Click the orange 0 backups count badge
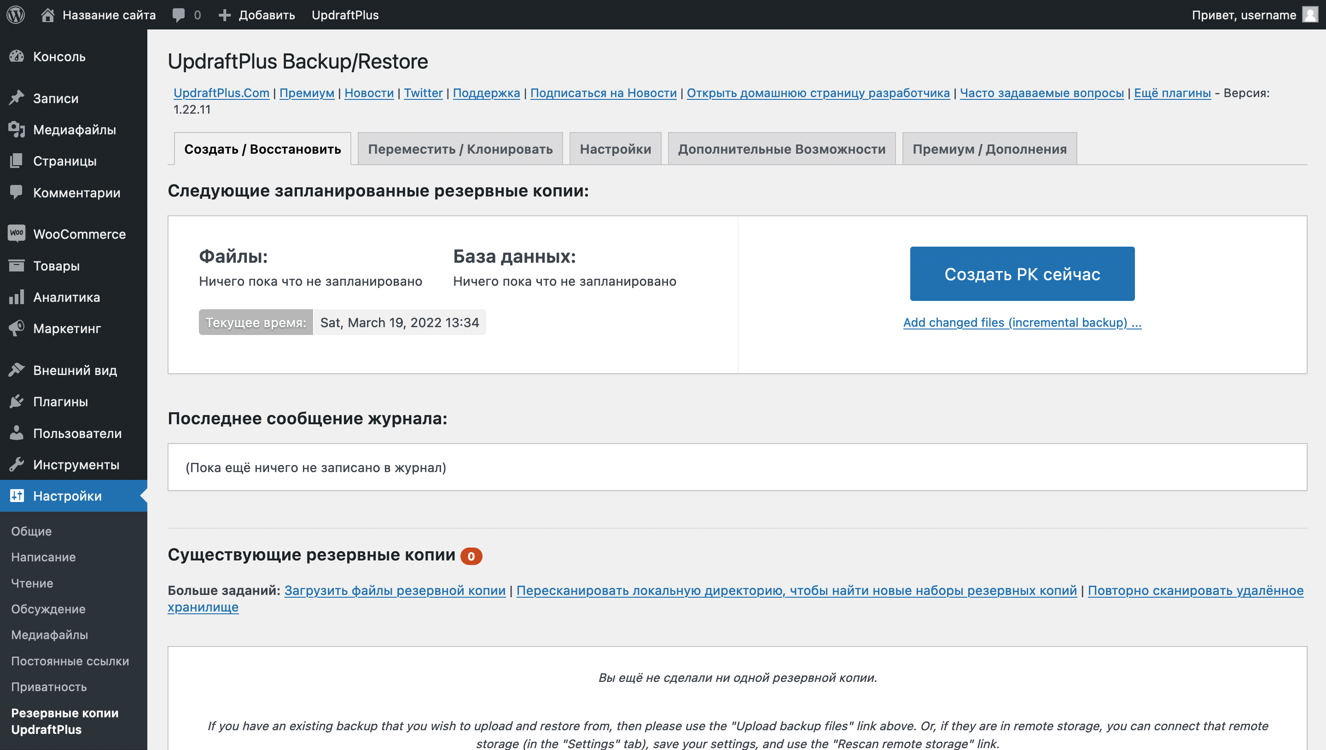 tap(471, 556)
